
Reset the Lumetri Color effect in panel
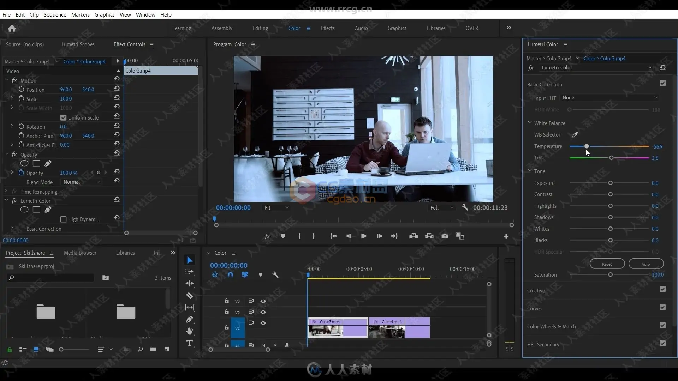[663, 68]
